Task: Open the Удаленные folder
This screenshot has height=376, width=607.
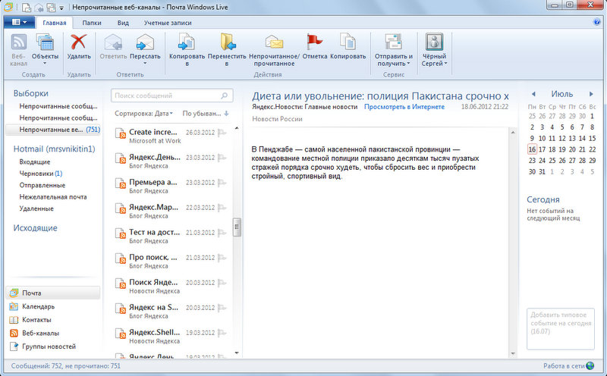Action: click(36, 208)
